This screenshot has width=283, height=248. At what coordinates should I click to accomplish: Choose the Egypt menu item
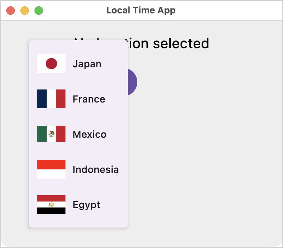tap(78, 204)
